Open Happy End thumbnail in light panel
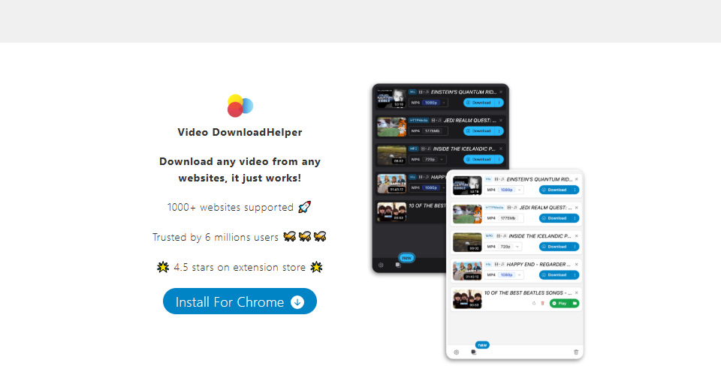721x387 pixels. coord(467,271)
